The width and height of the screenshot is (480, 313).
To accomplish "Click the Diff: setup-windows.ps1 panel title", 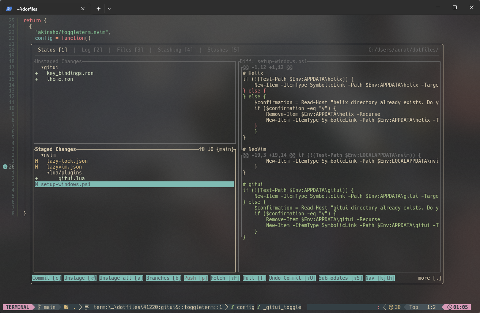I will 273,61.
